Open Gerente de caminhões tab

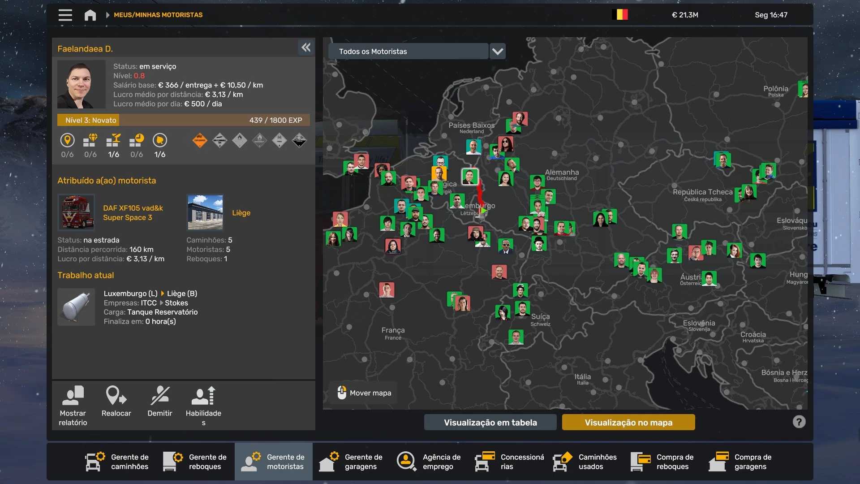pyautogui.click(x=117, y=462)
